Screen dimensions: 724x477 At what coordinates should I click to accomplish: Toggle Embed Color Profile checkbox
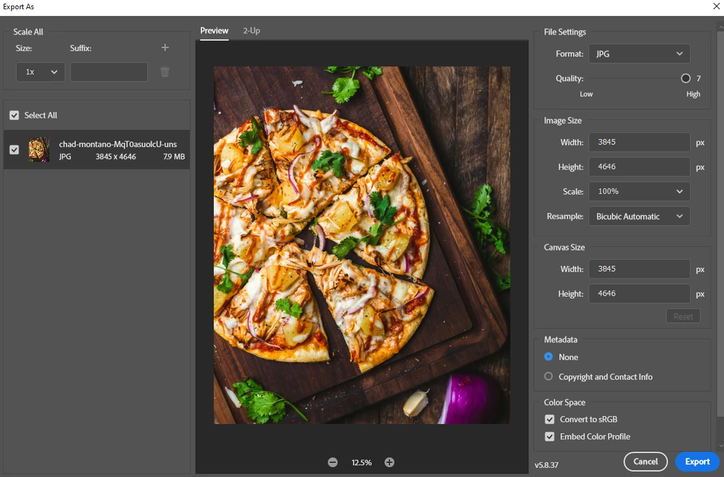550,437
